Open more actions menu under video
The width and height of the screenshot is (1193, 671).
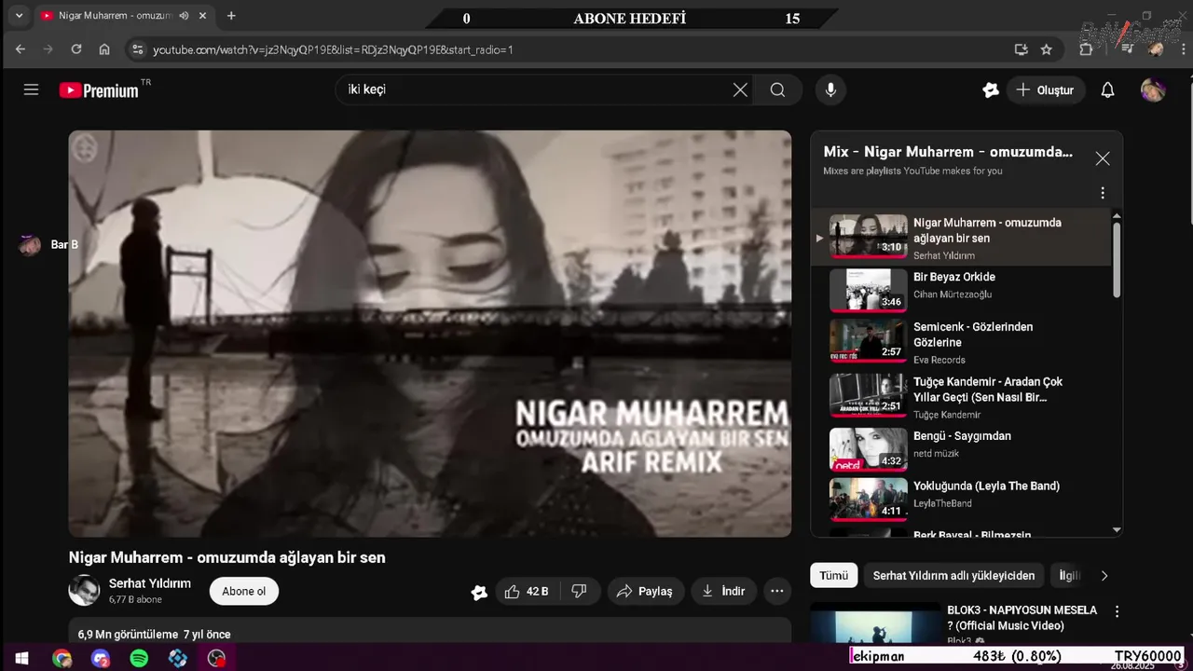[776, 591]
